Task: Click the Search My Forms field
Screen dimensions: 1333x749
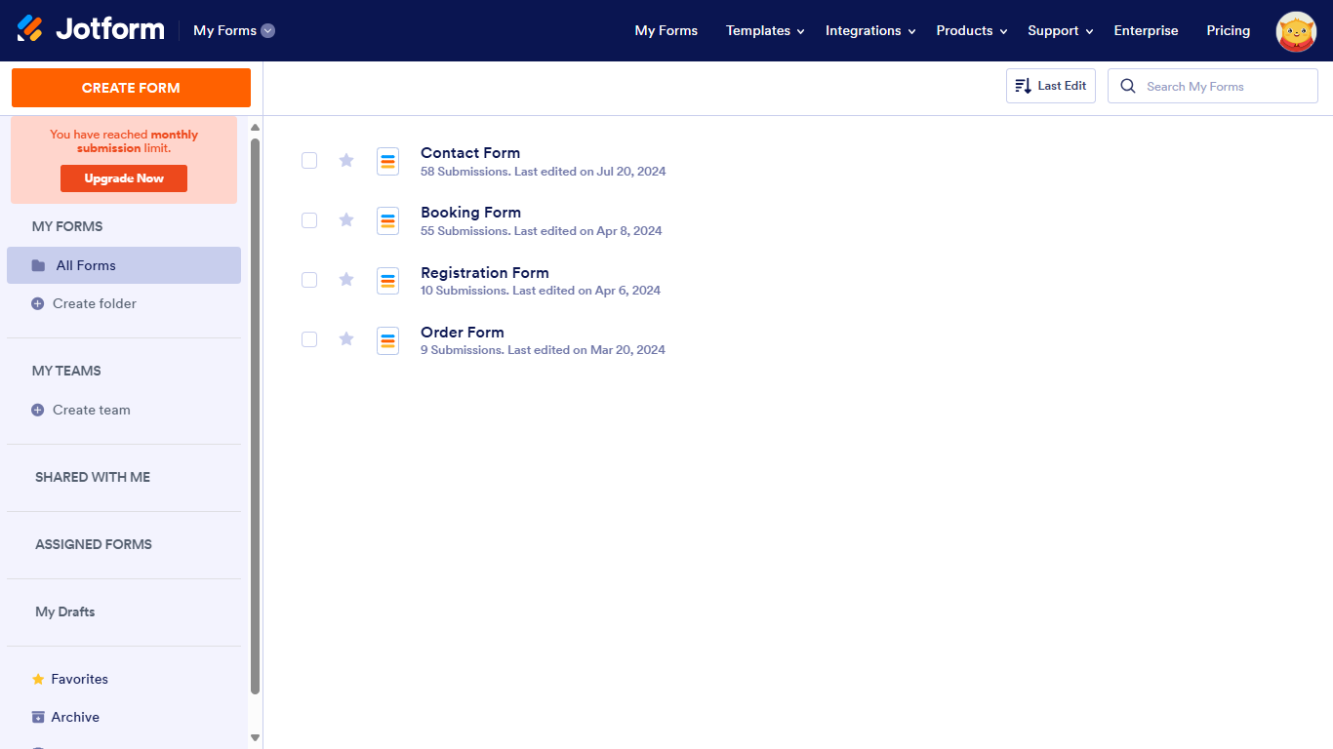Action: click(1213, 86)
